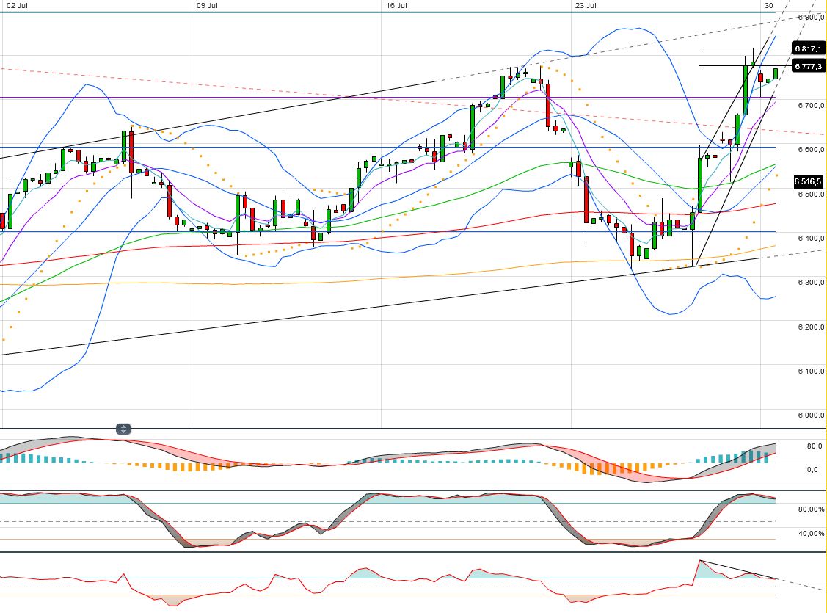Click the panel resize handle below the price chart
The height and width of the screenshot is (613, 827).
coord(123,429)
